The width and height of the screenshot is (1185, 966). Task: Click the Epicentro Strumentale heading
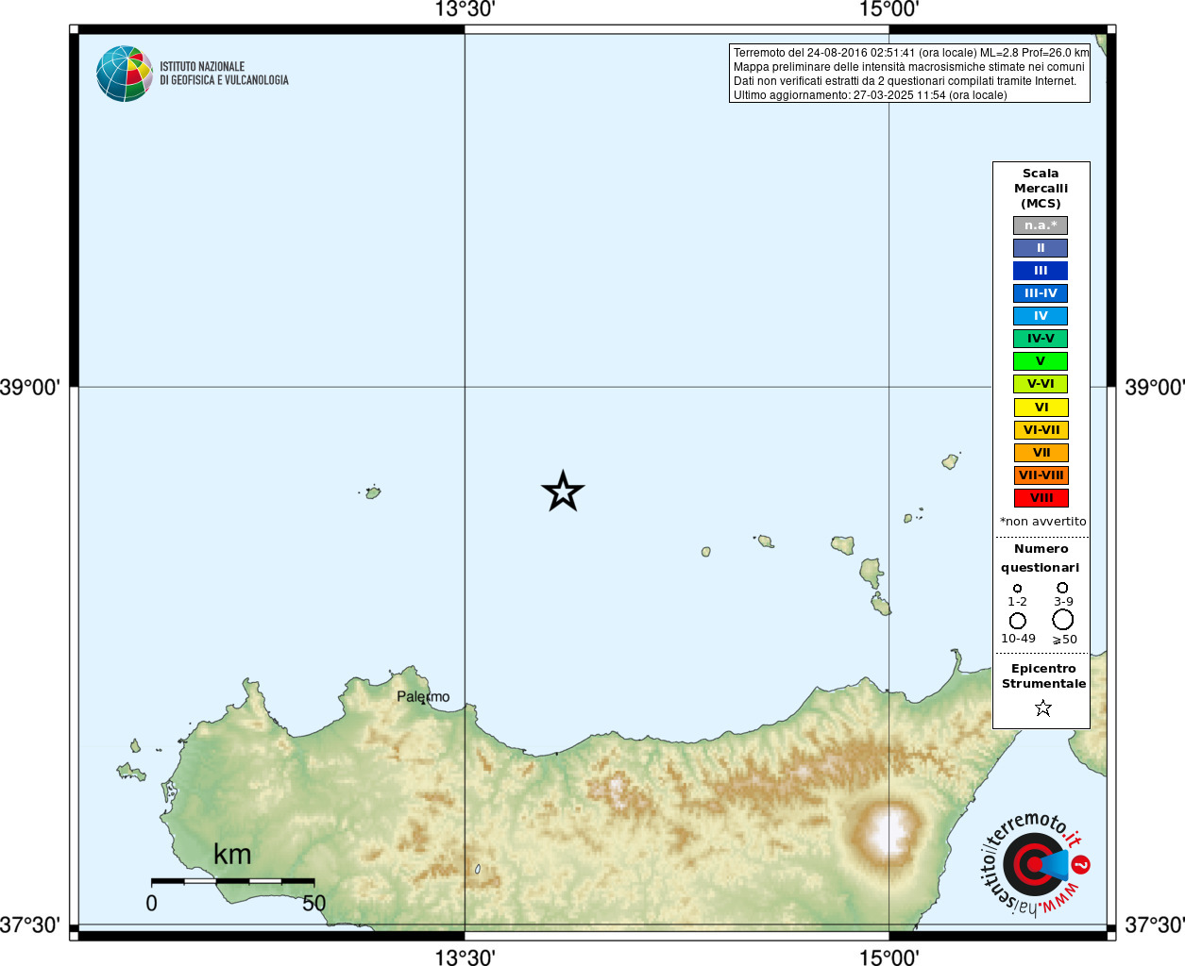(1043, 676)
